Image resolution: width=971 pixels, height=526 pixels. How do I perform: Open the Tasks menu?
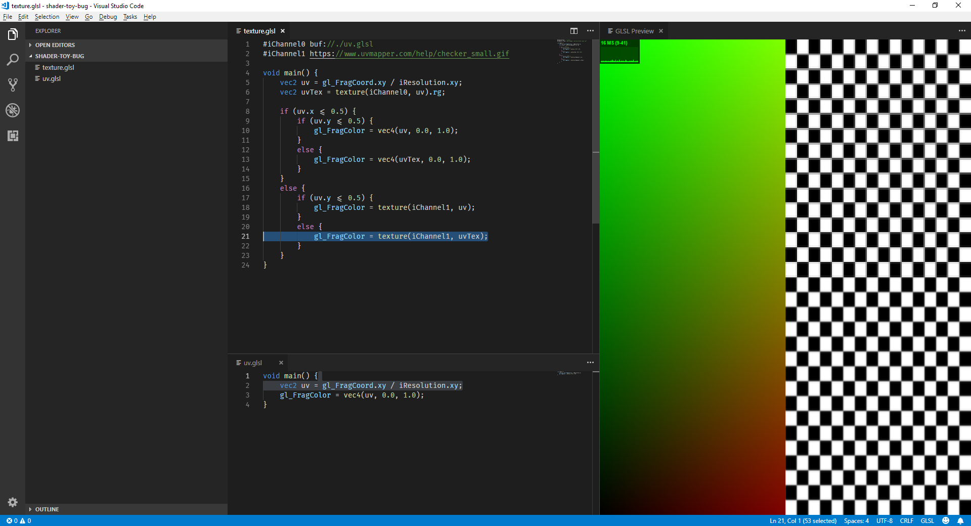[x=130, y=17]
